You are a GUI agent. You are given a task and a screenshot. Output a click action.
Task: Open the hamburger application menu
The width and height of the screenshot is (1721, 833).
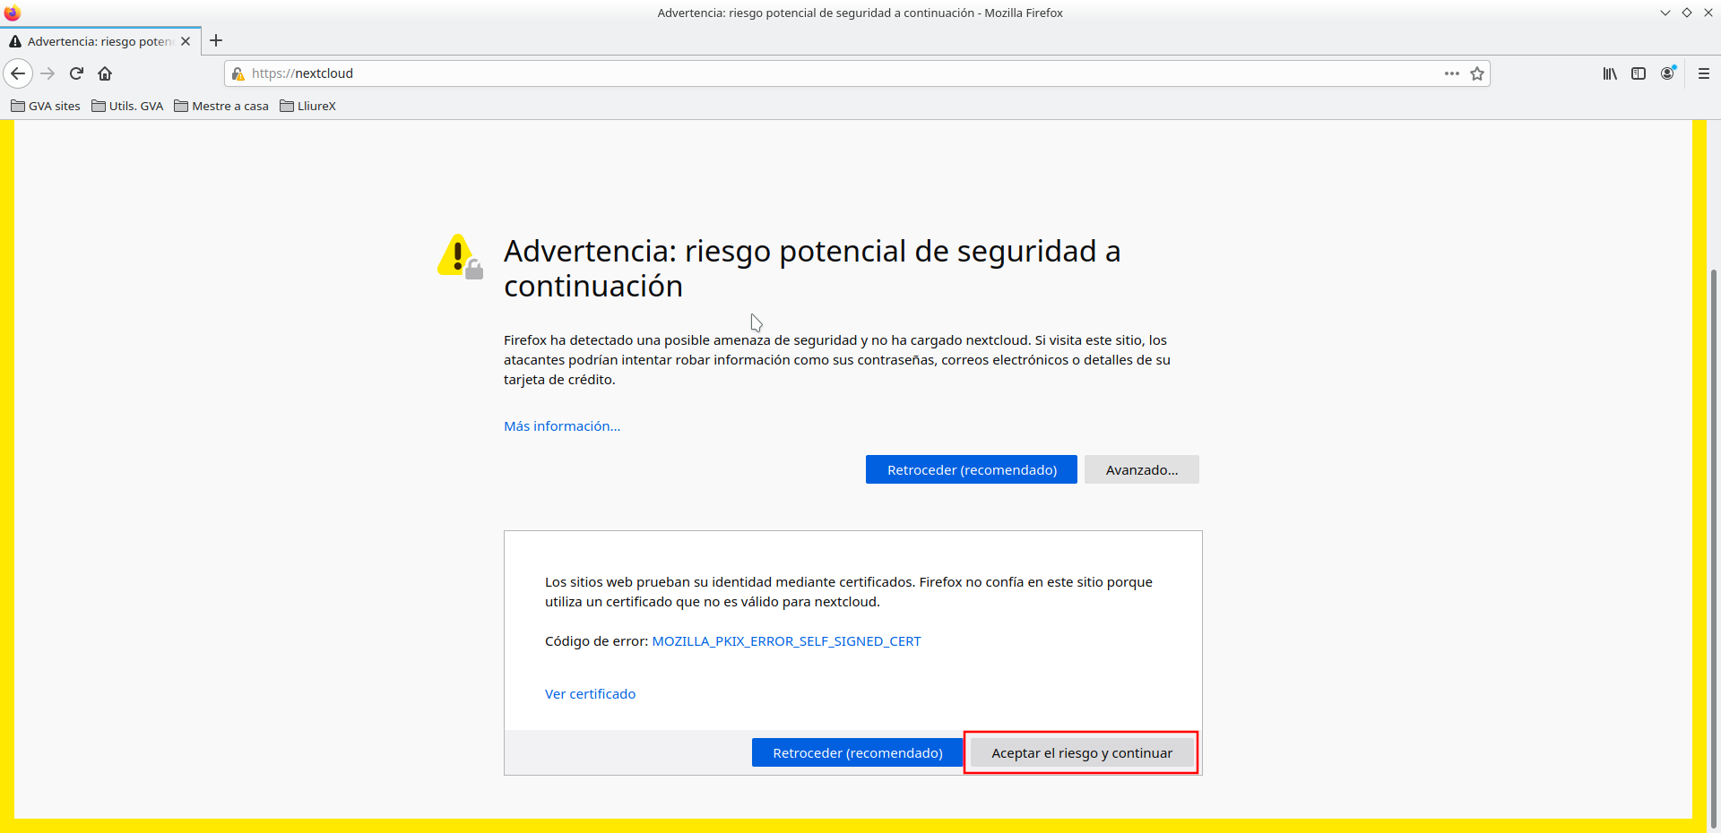click(1703, 73)
